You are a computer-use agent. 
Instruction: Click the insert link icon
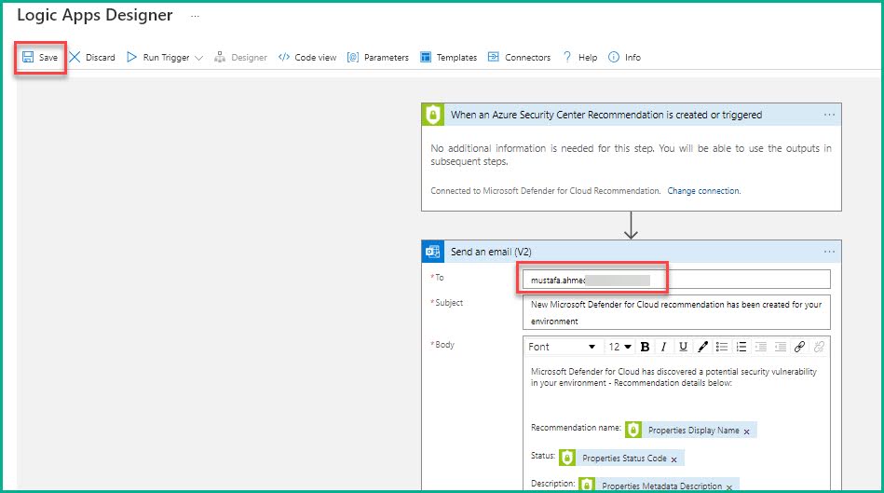[x=799, y=347]
